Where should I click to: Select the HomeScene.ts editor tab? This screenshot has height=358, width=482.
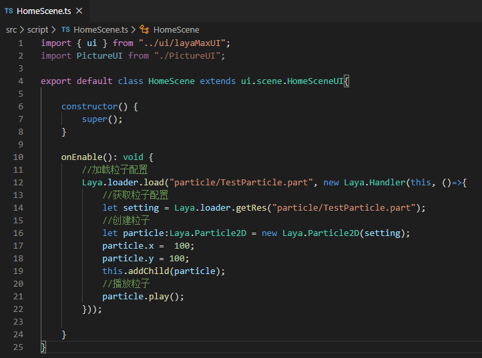point(44,11)
